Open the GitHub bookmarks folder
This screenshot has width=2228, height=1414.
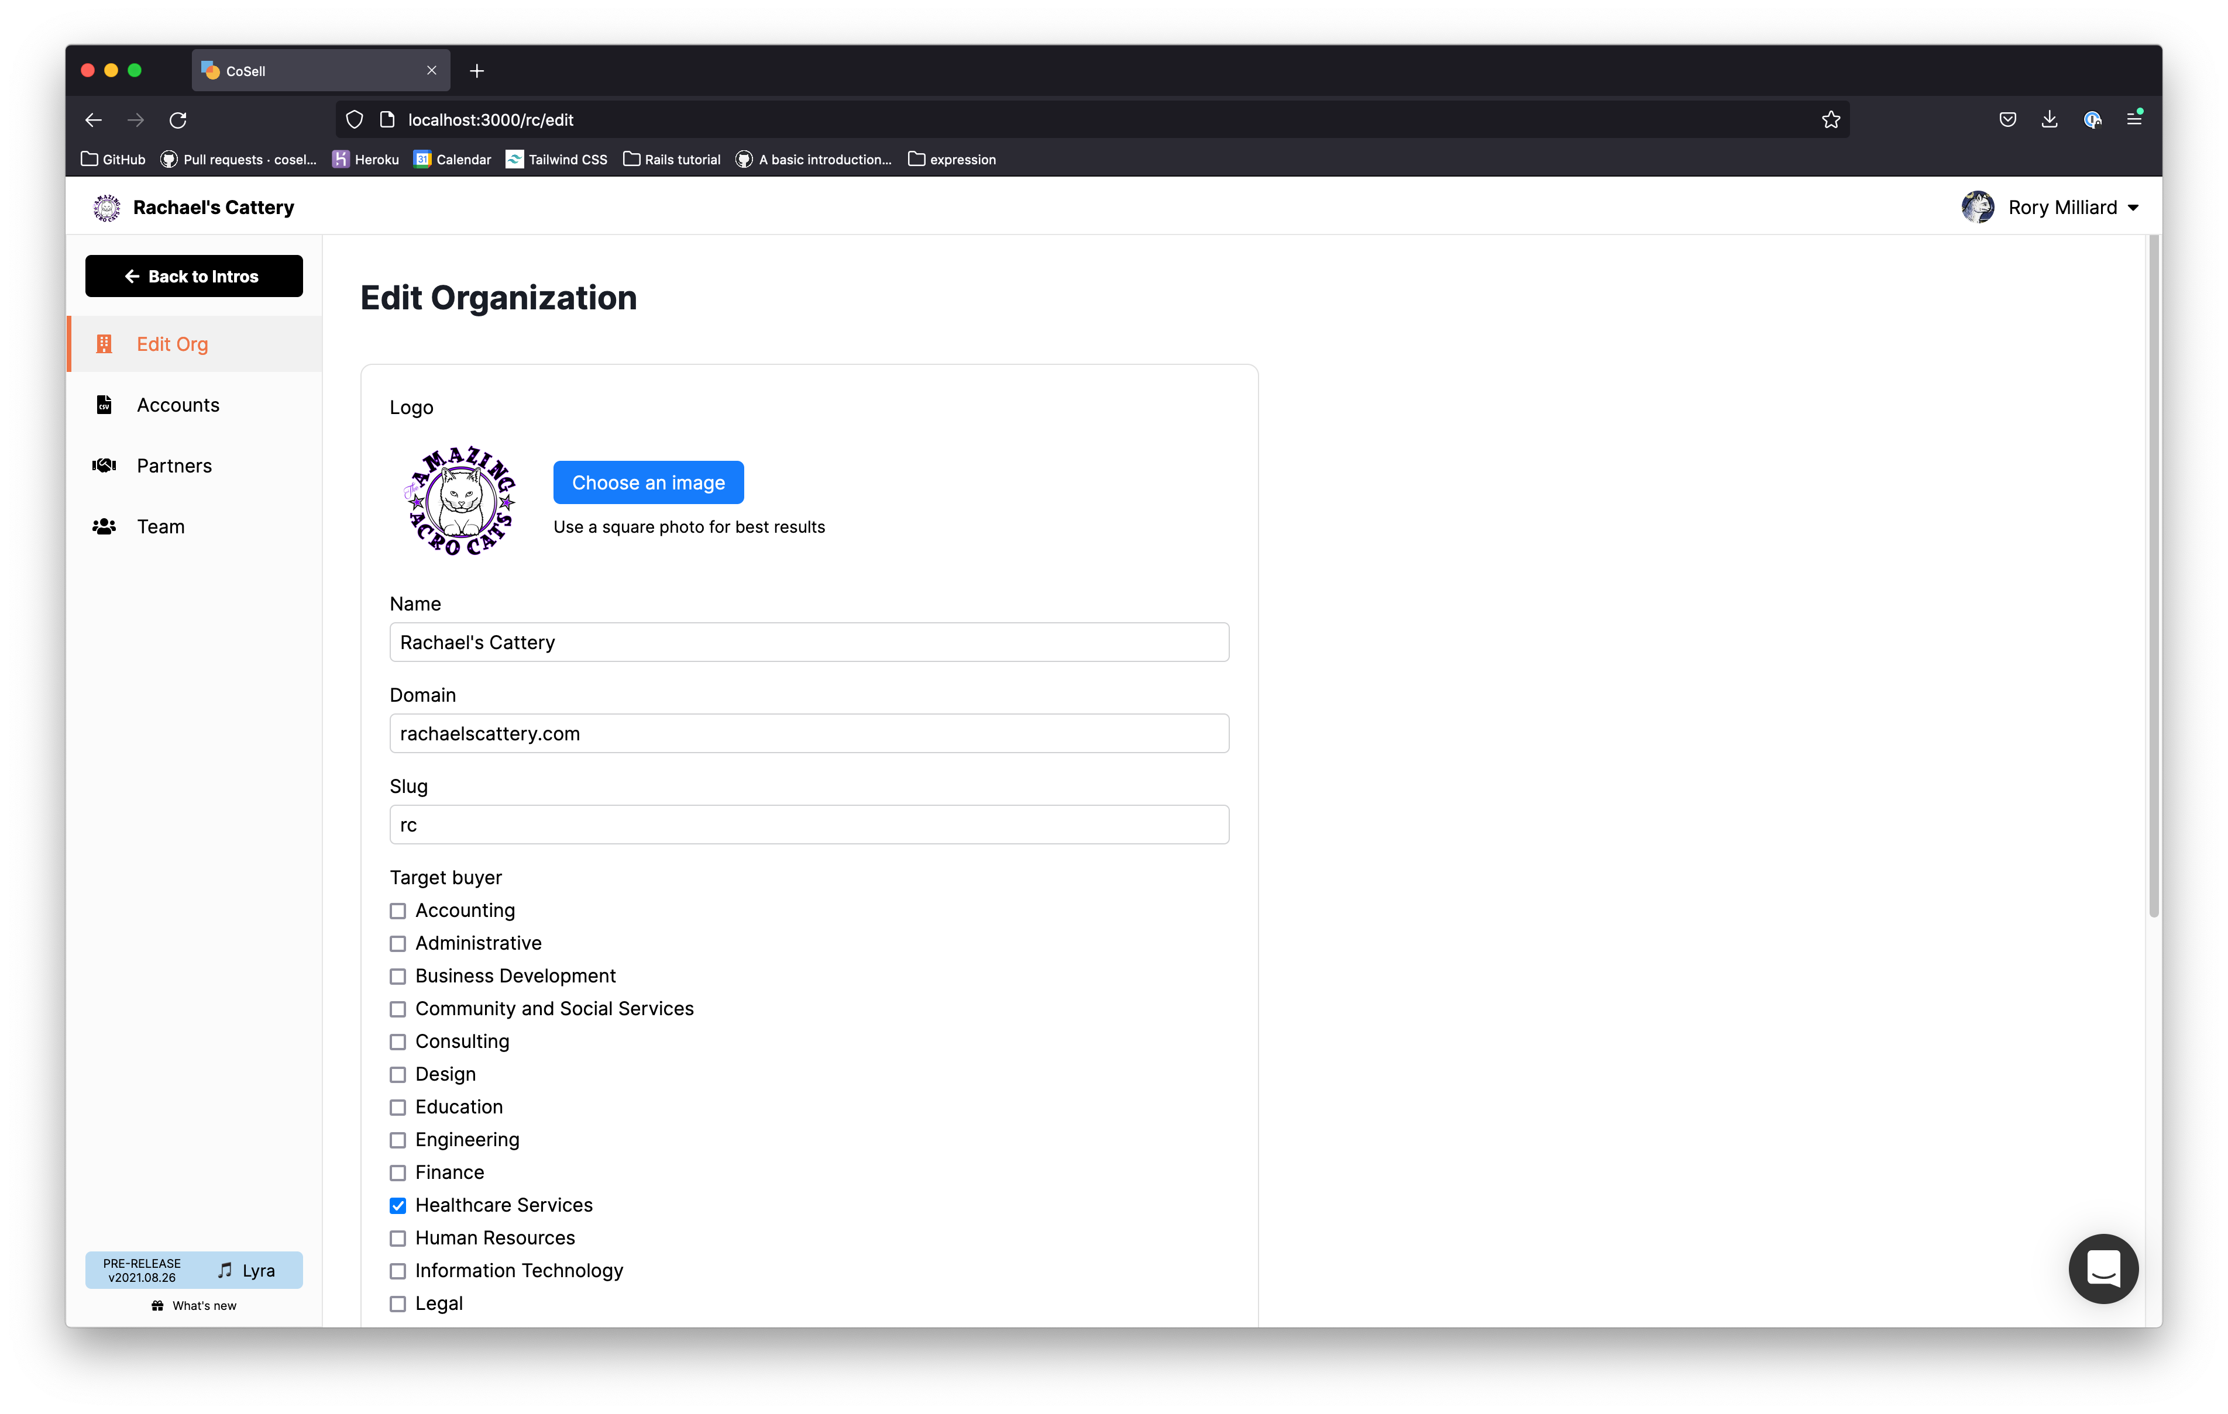point(113,160)
